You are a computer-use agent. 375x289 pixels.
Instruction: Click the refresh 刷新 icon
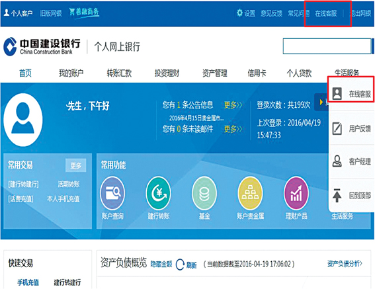click(180, 265)
